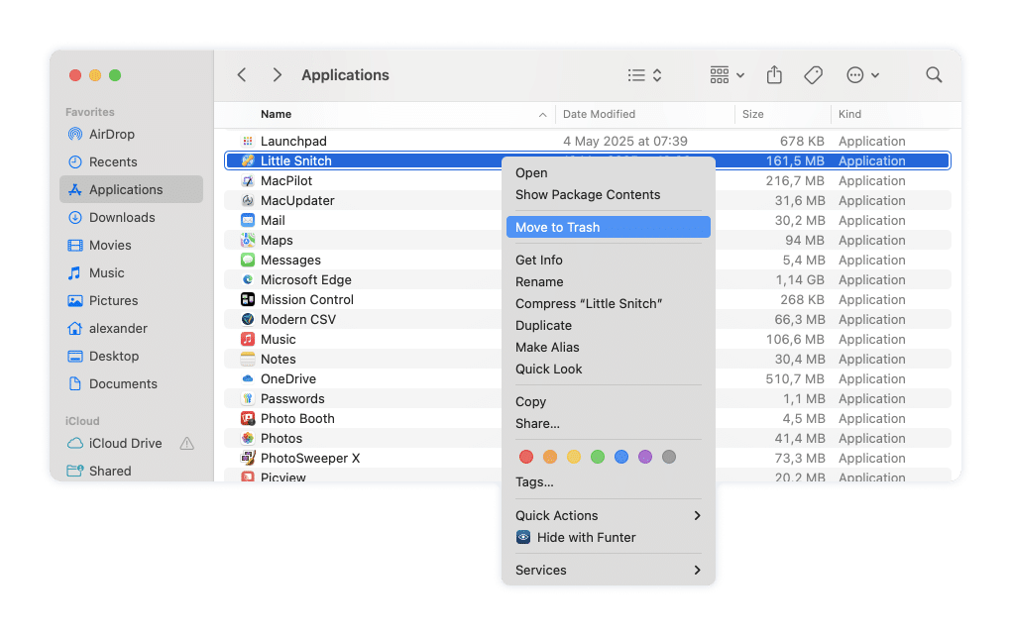Open Recents from the sidebar
Viewport: 1011px width, 635px height.
pyautogui.click(x=111, y=161)
